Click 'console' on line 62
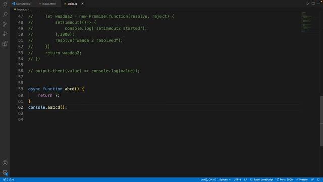Screen dimensions: 323x182 pos(37,107)
